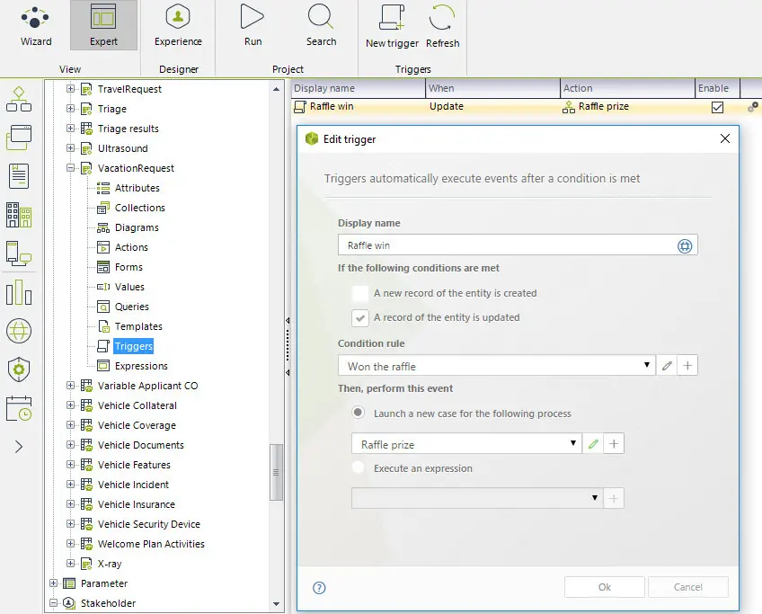762x614 pixels.
Task: Open the buildings organization sidebar icon
Action: click(19, 215)
